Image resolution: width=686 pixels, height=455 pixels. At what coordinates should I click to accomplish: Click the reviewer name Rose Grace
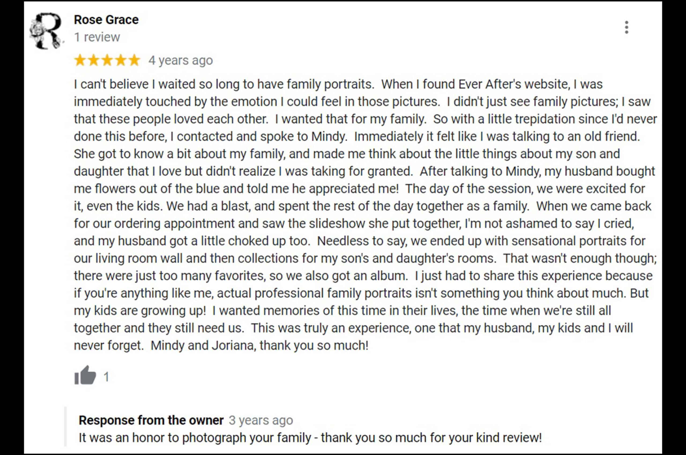click(x=106, y=20)
